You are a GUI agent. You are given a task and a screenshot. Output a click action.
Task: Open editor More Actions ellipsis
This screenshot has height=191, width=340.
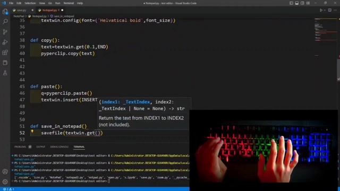335,10
